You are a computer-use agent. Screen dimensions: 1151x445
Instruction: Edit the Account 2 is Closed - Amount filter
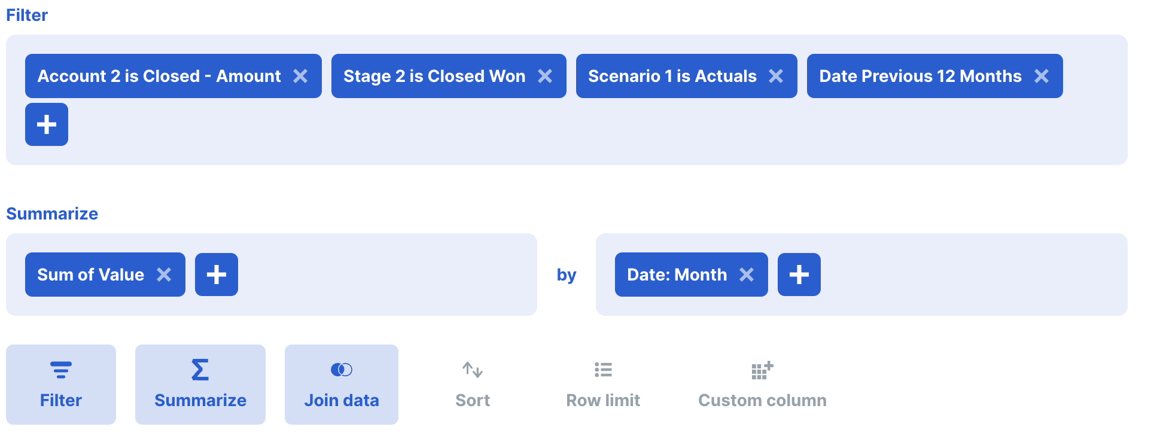[159, 76]
